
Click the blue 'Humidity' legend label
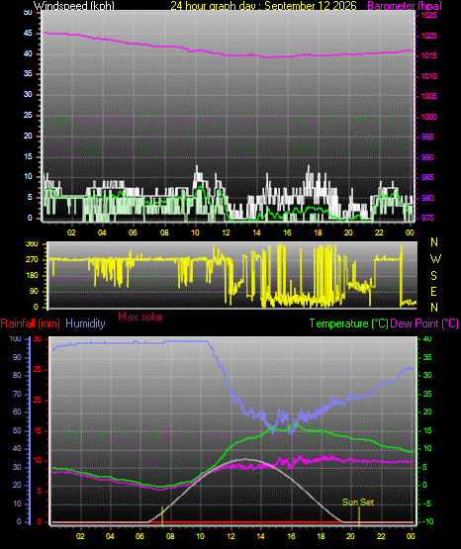tap(85, 323)
